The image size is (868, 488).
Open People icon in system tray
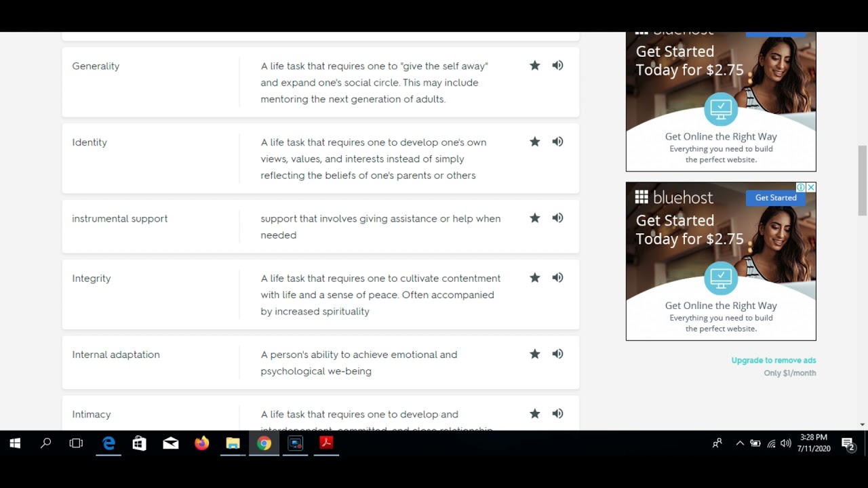point(717,443)
